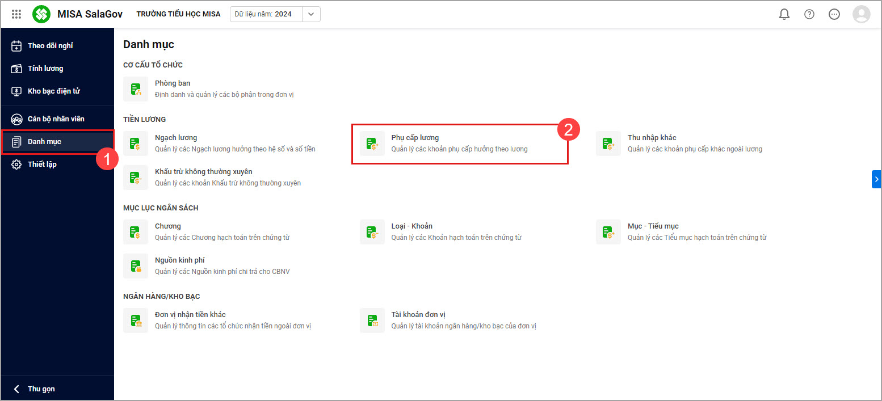
Task: Click the Ngạch lương category icon
Action: 136,143
